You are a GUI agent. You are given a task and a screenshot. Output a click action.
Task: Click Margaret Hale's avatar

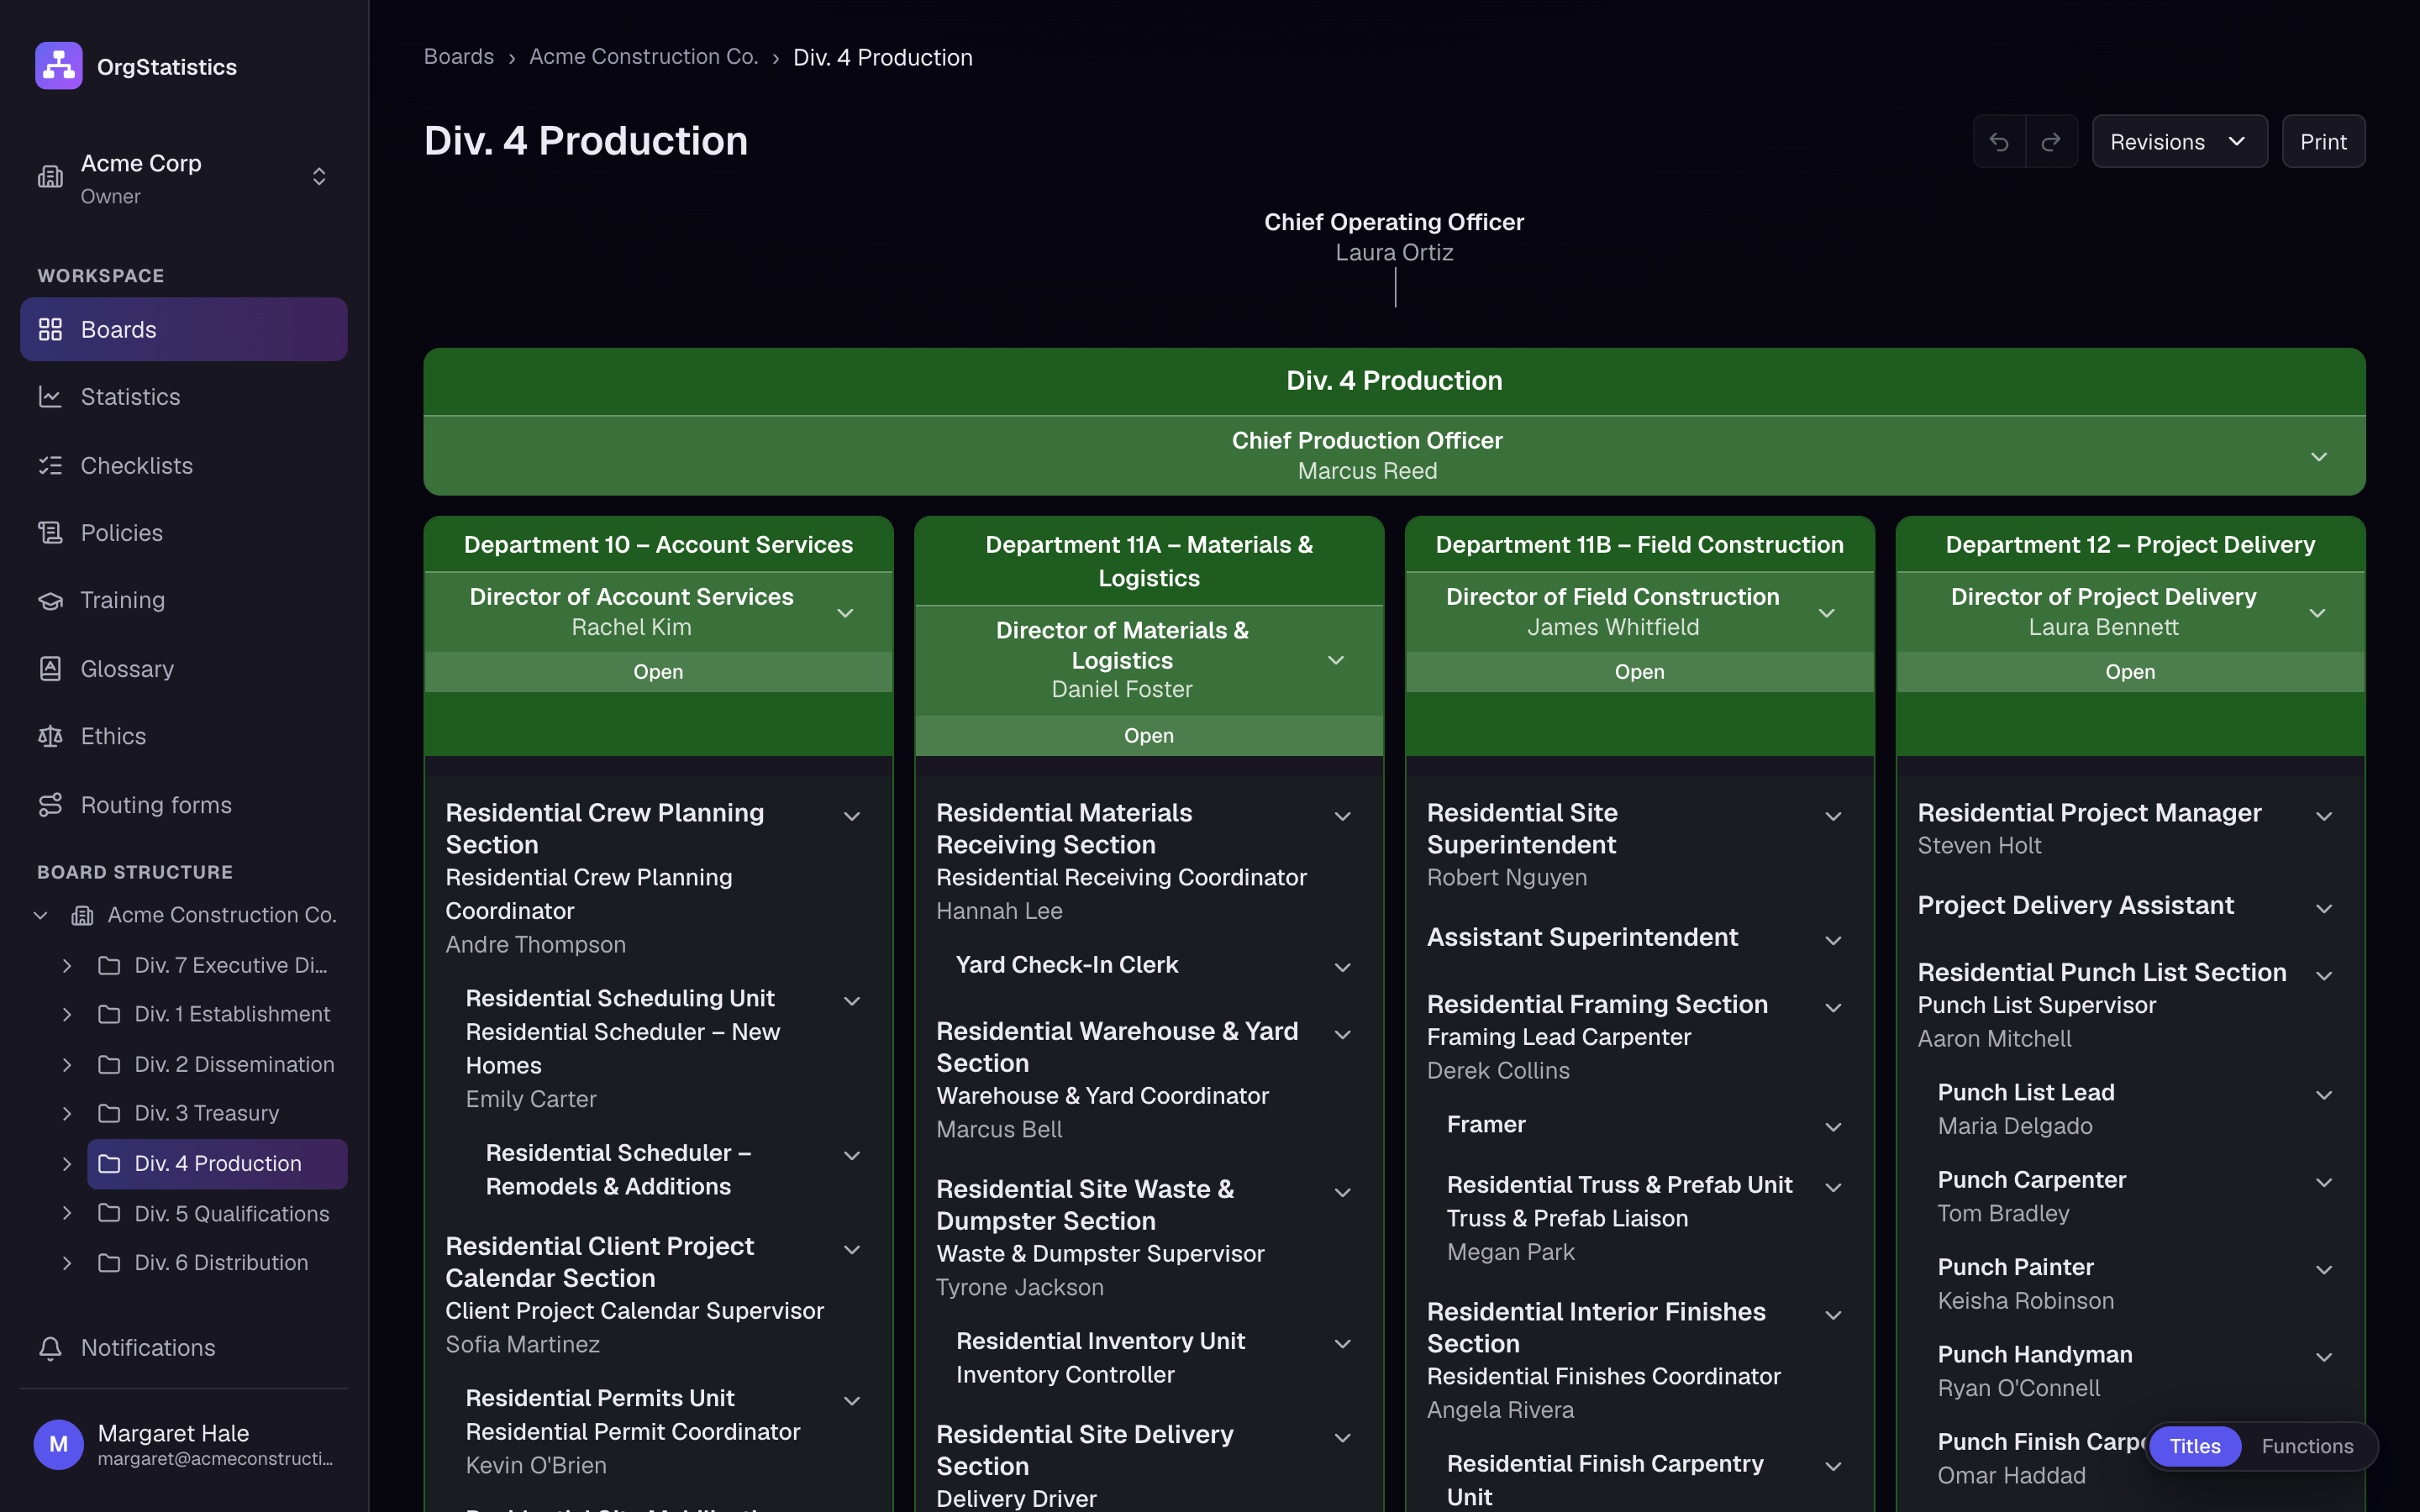[58, 1444]
